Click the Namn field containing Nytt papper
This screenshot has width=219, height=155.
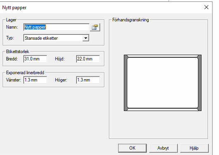tap(56, 27)
